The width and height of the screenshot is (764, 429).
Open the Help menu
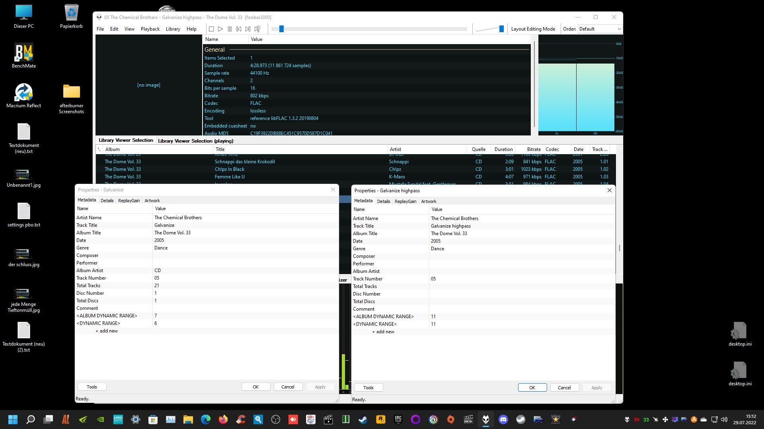point(191,29)
